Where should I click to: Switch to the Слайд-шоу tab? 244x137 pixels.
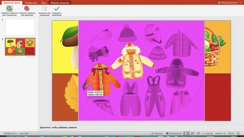(x=31, y=3)
